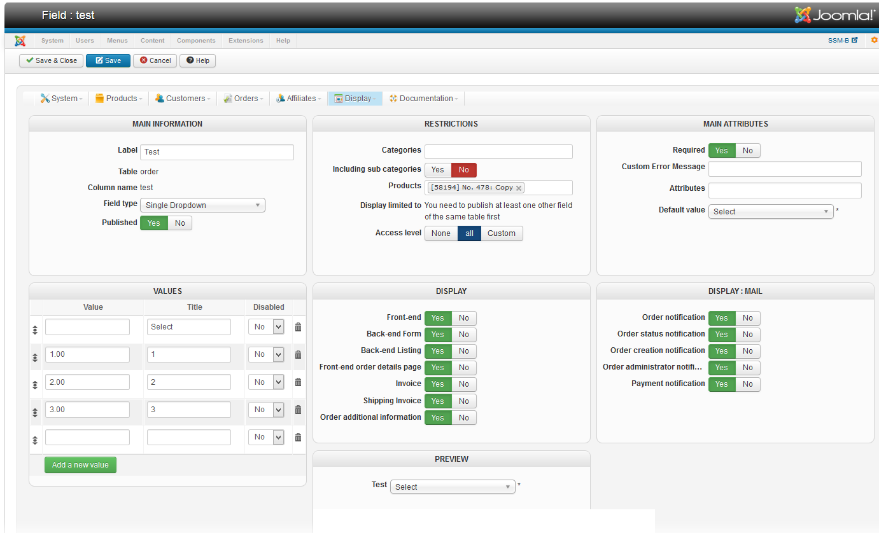Expand the HikaShop Products menu

point(119,99)
